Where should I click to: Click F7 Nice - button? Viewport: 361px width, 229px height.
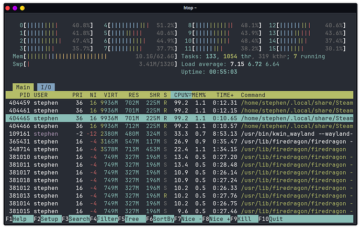(188, 219)
